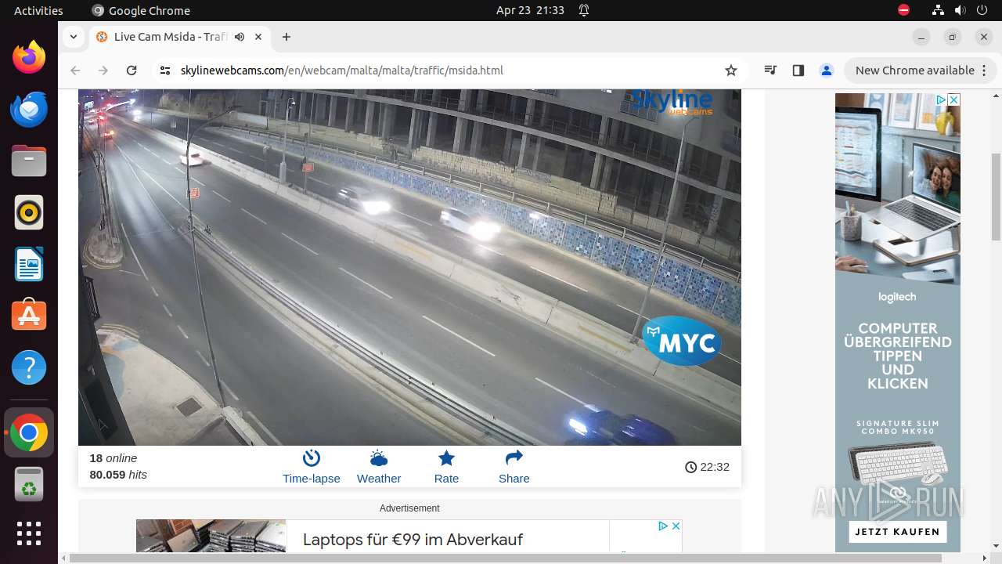The image size is (1002, 564).
Task: Open the Weather forecast icon
Action: click(x=379, y=467)
